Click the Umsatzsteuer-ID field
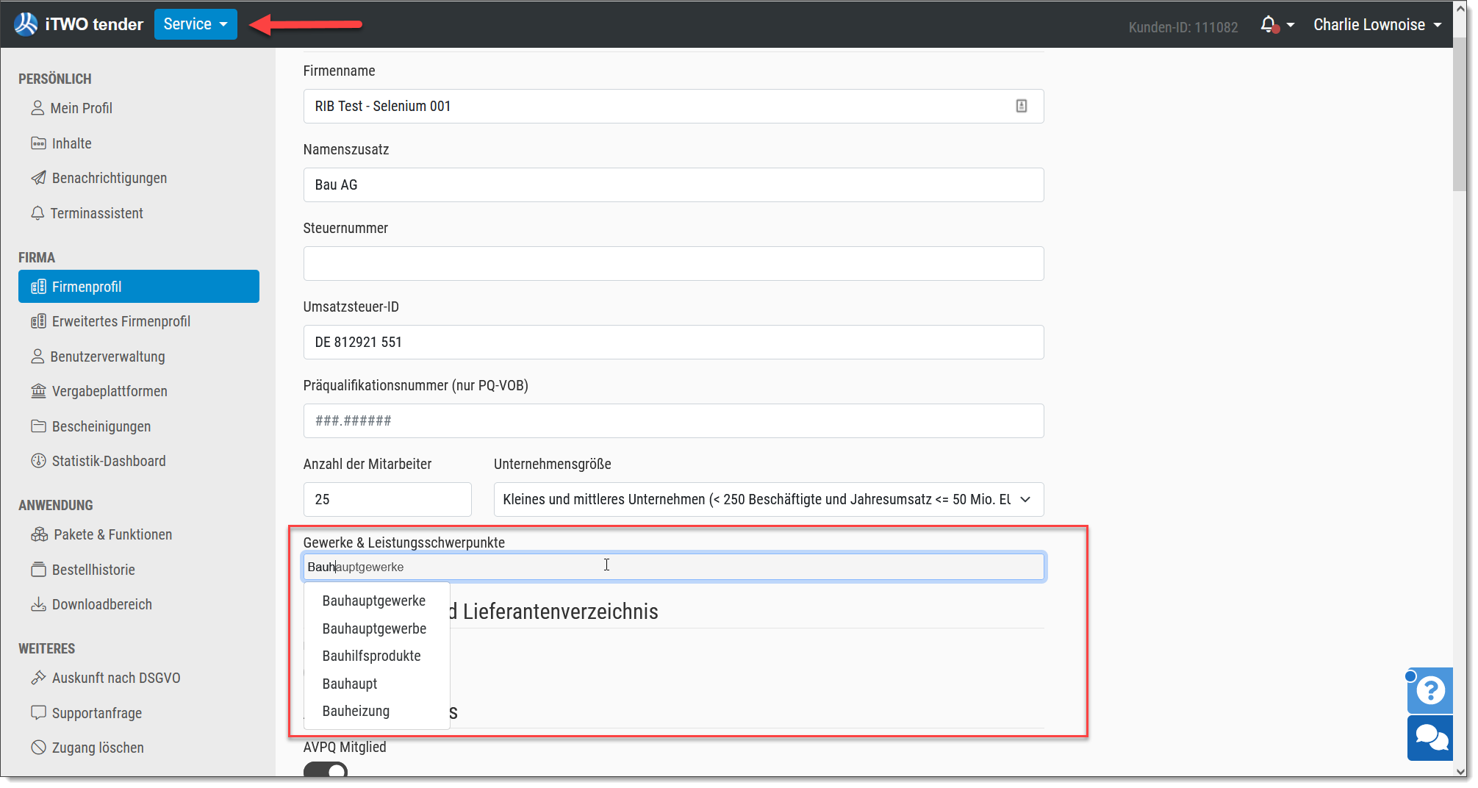Image resolution: width=1478 pixels, height=788 pixels. tap(673, 342)
